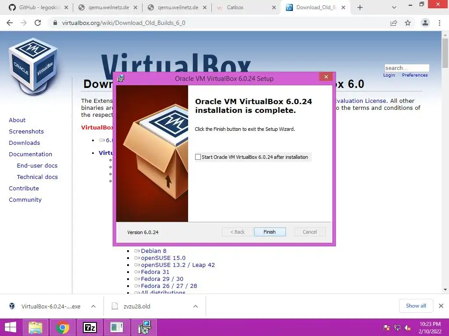The height and width of the screenshot is (336, 449).
Task: Download openSUSE 13.2 / Leap 42 package
Action: [178, 265]
